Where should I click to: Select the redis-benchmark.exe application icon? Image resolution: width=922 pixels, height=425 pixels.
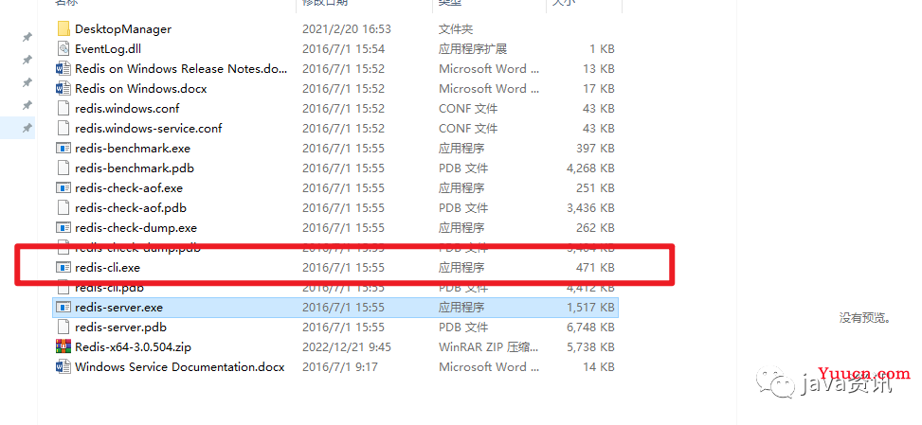click(x=63, y=148)
